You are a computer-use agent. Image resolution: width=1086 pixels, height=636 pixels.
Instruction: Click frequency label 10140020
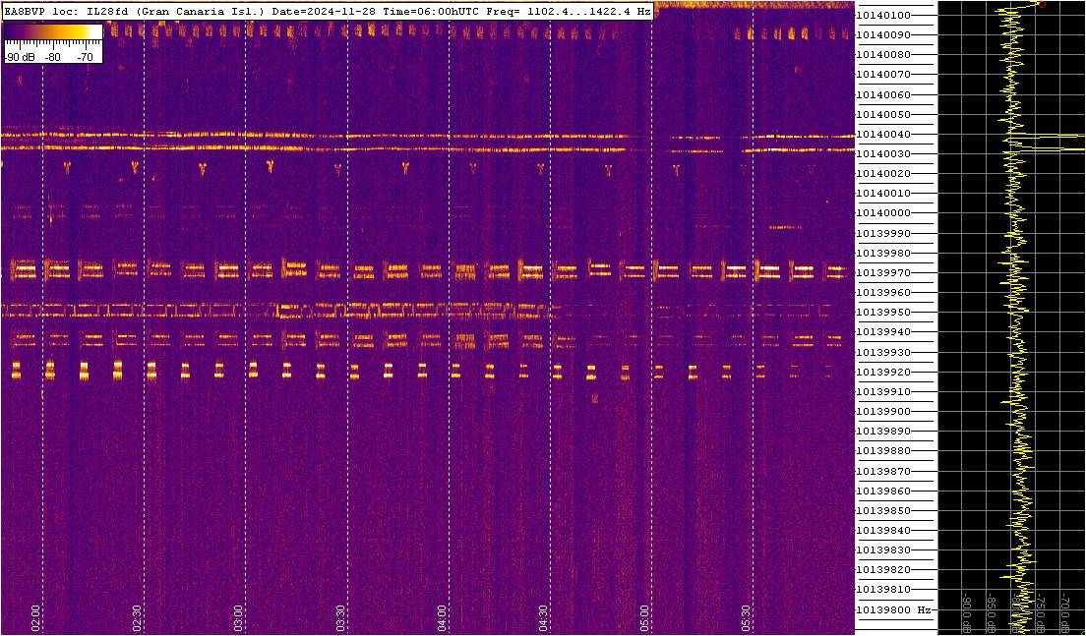click(883, 174)
